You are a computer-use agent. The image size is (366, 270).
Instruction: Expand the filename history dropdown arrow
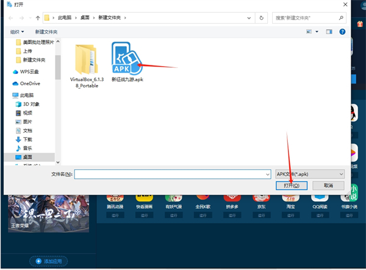[x=268, y=174]
